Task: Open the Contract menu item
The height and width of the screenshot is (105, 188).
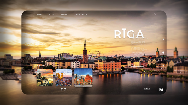Action: pyautogui.click(x=65, y=14)
